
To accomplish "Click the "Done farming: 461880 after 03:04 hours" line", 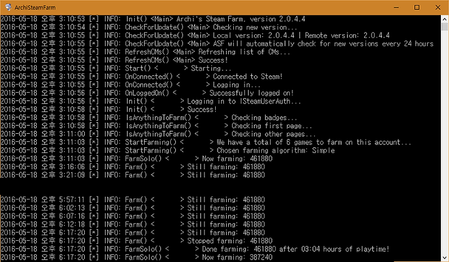I will click(x=195, y=250).
